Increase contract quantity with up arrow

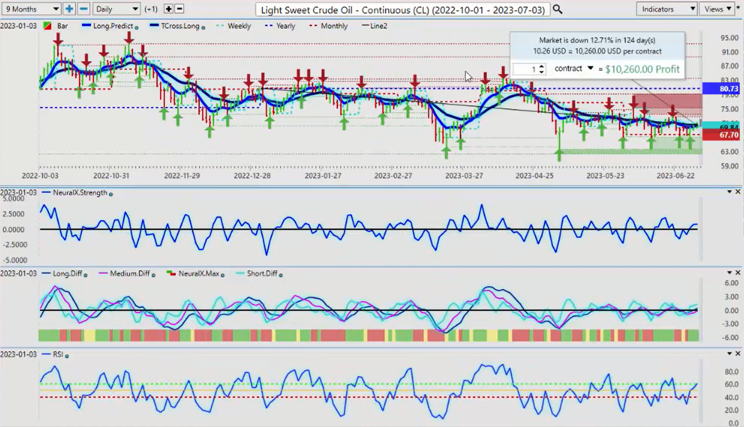pyautogui.click(x=541, y=66)
